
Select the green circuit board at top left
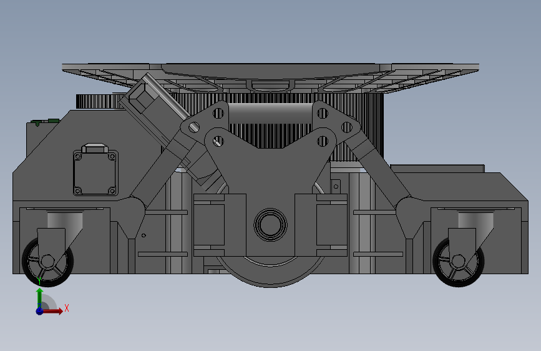[x=45, y=122]
